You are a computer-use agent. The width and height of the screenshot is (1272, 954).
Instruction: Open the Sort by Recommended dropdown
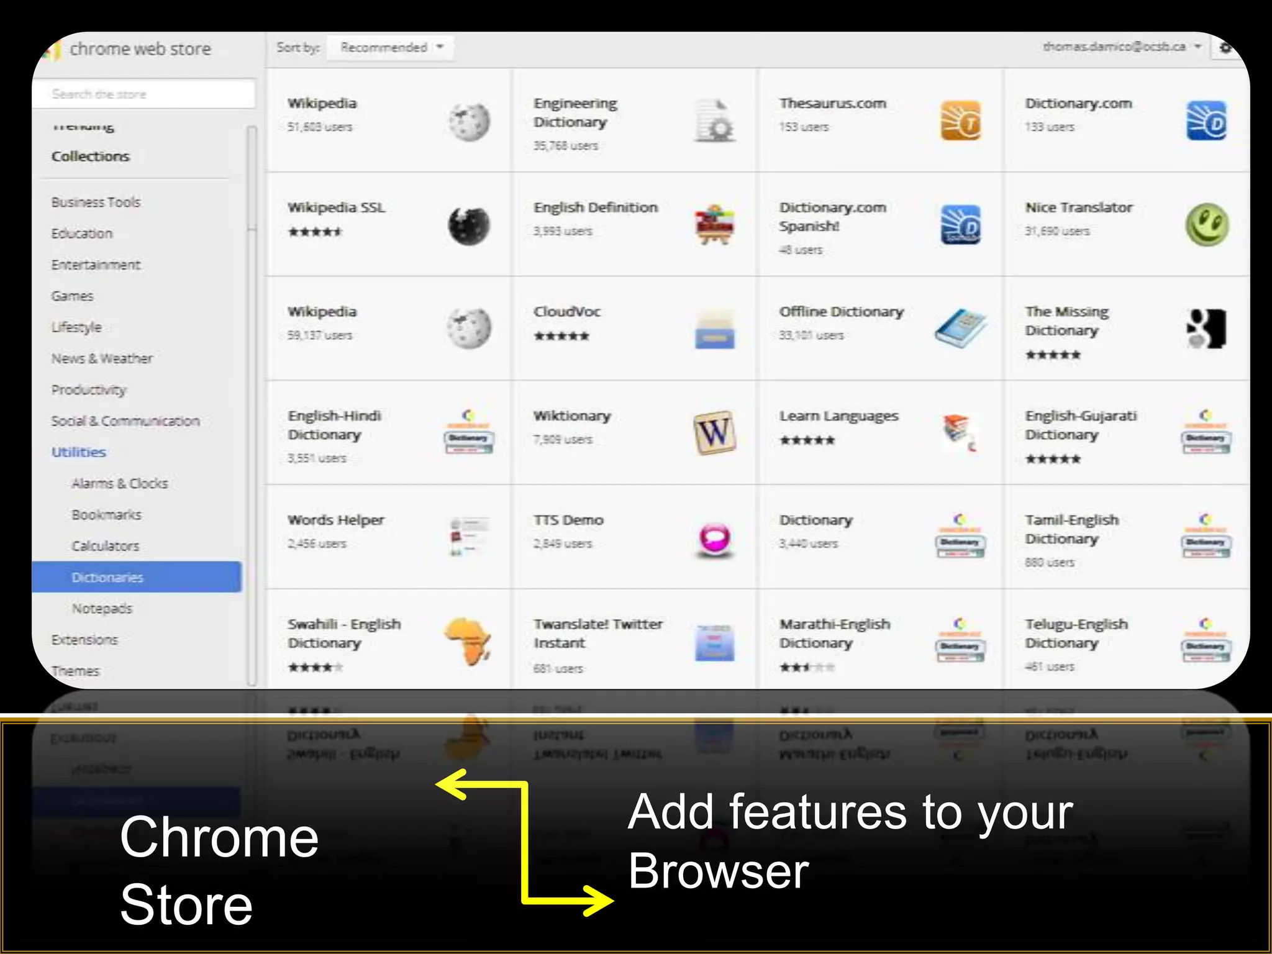pos(391,48)
